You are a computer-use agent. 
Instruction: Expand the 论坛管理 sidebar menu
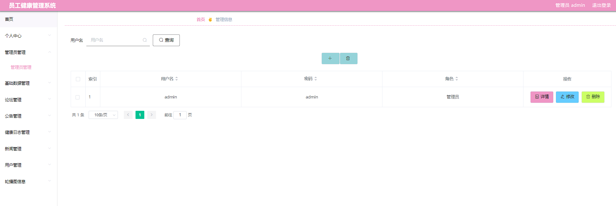[x=29, y=100]
